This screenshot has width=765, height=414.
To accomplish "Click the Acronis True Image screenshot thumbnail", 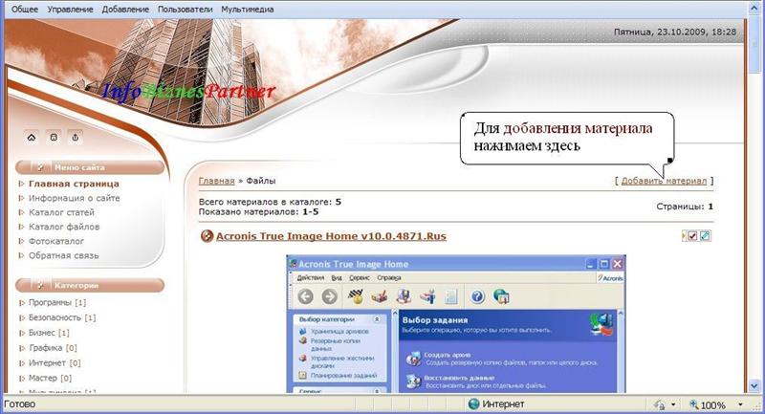I will point(456,324).
